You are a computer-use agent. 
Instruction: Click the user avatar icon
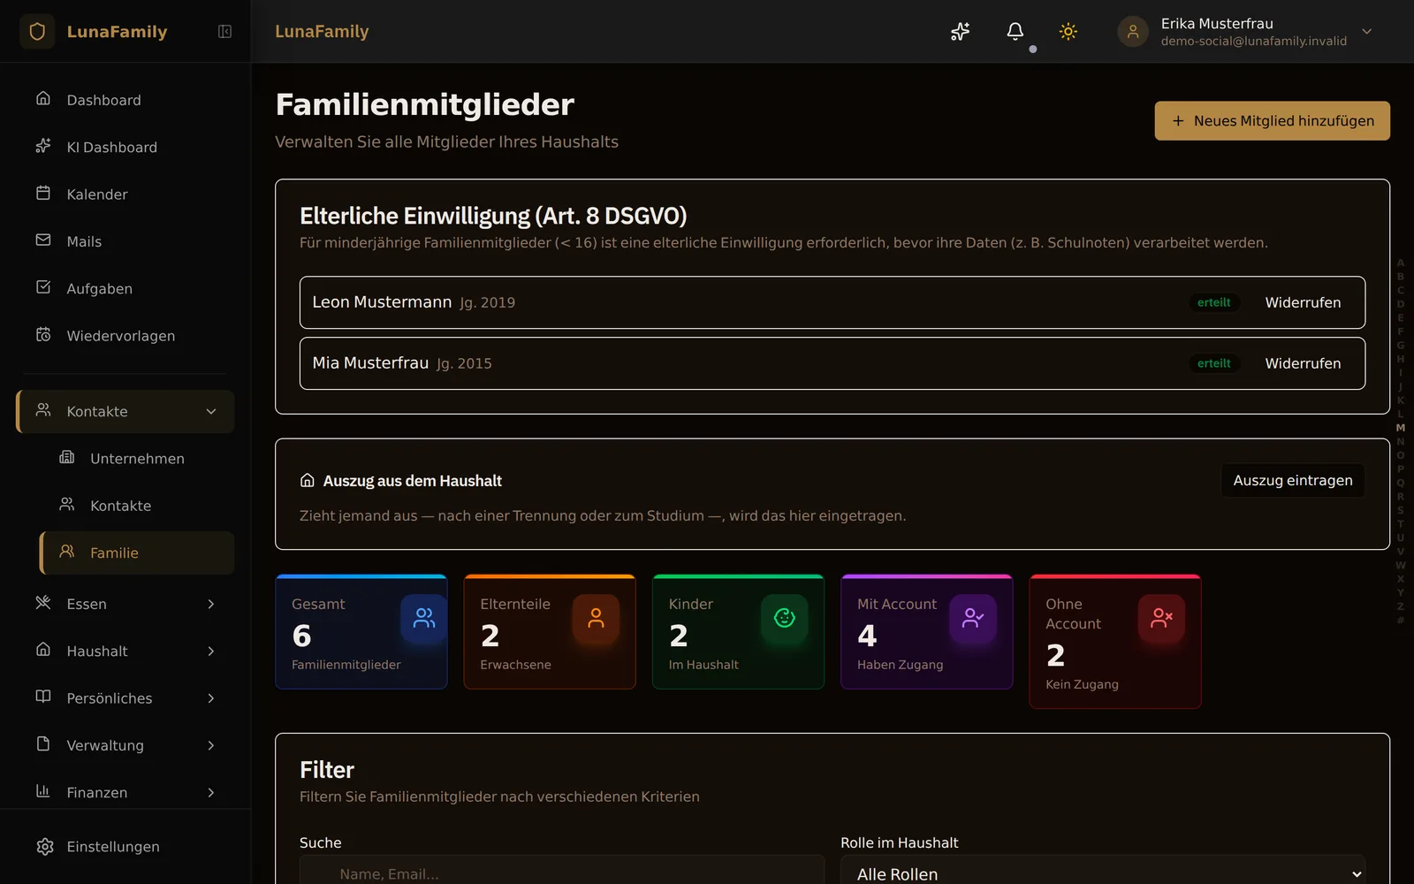coord(1133,32)
